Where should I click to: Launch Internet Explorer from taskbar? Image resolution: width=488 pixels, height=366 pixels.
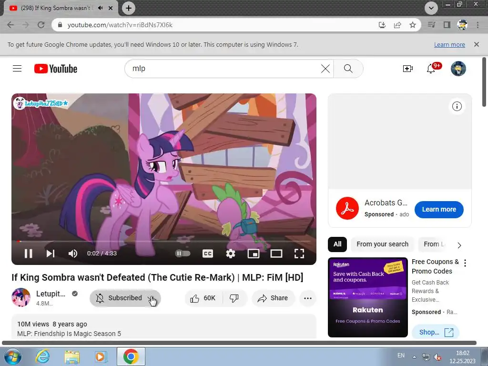click(42, 356)
